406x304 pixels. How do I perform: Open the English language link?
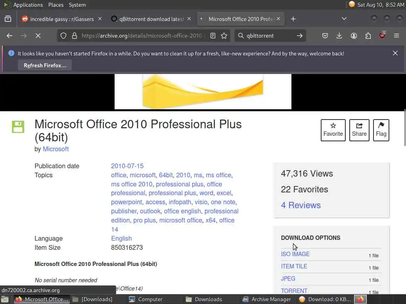121,238
